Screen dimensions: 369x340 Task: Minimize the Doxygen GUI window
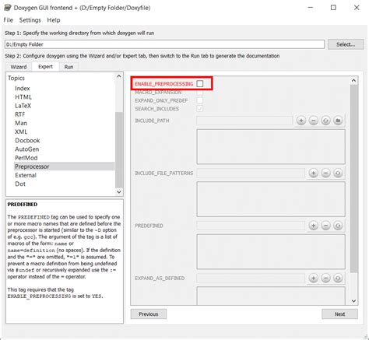coord(310,8)
